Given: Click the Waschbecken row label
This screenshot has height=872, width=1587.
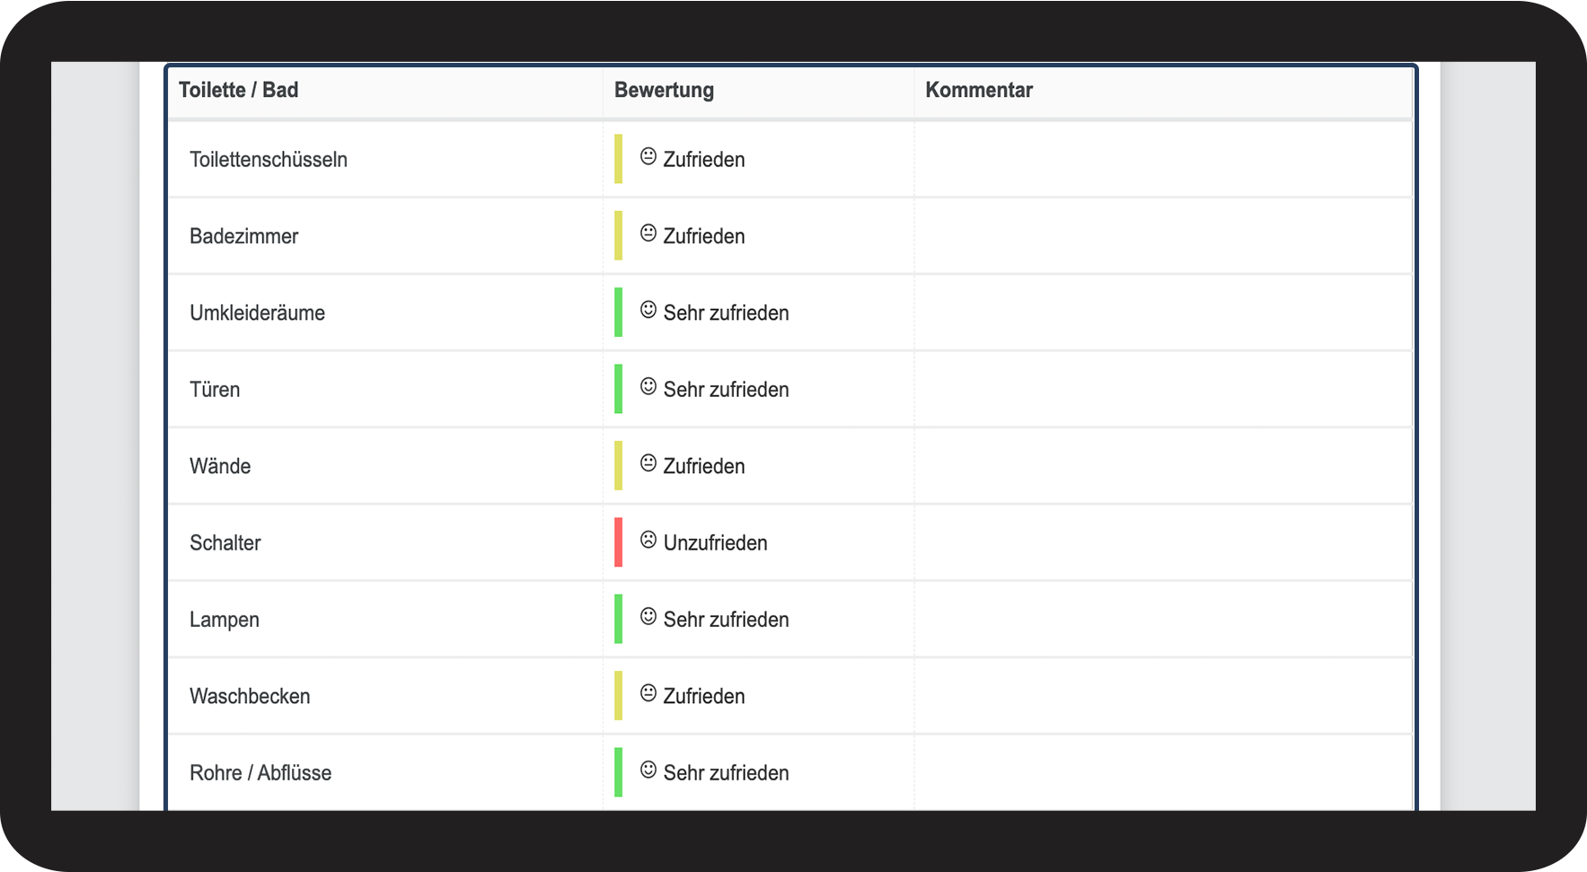Looking at the screenshot, I should 250,697.
